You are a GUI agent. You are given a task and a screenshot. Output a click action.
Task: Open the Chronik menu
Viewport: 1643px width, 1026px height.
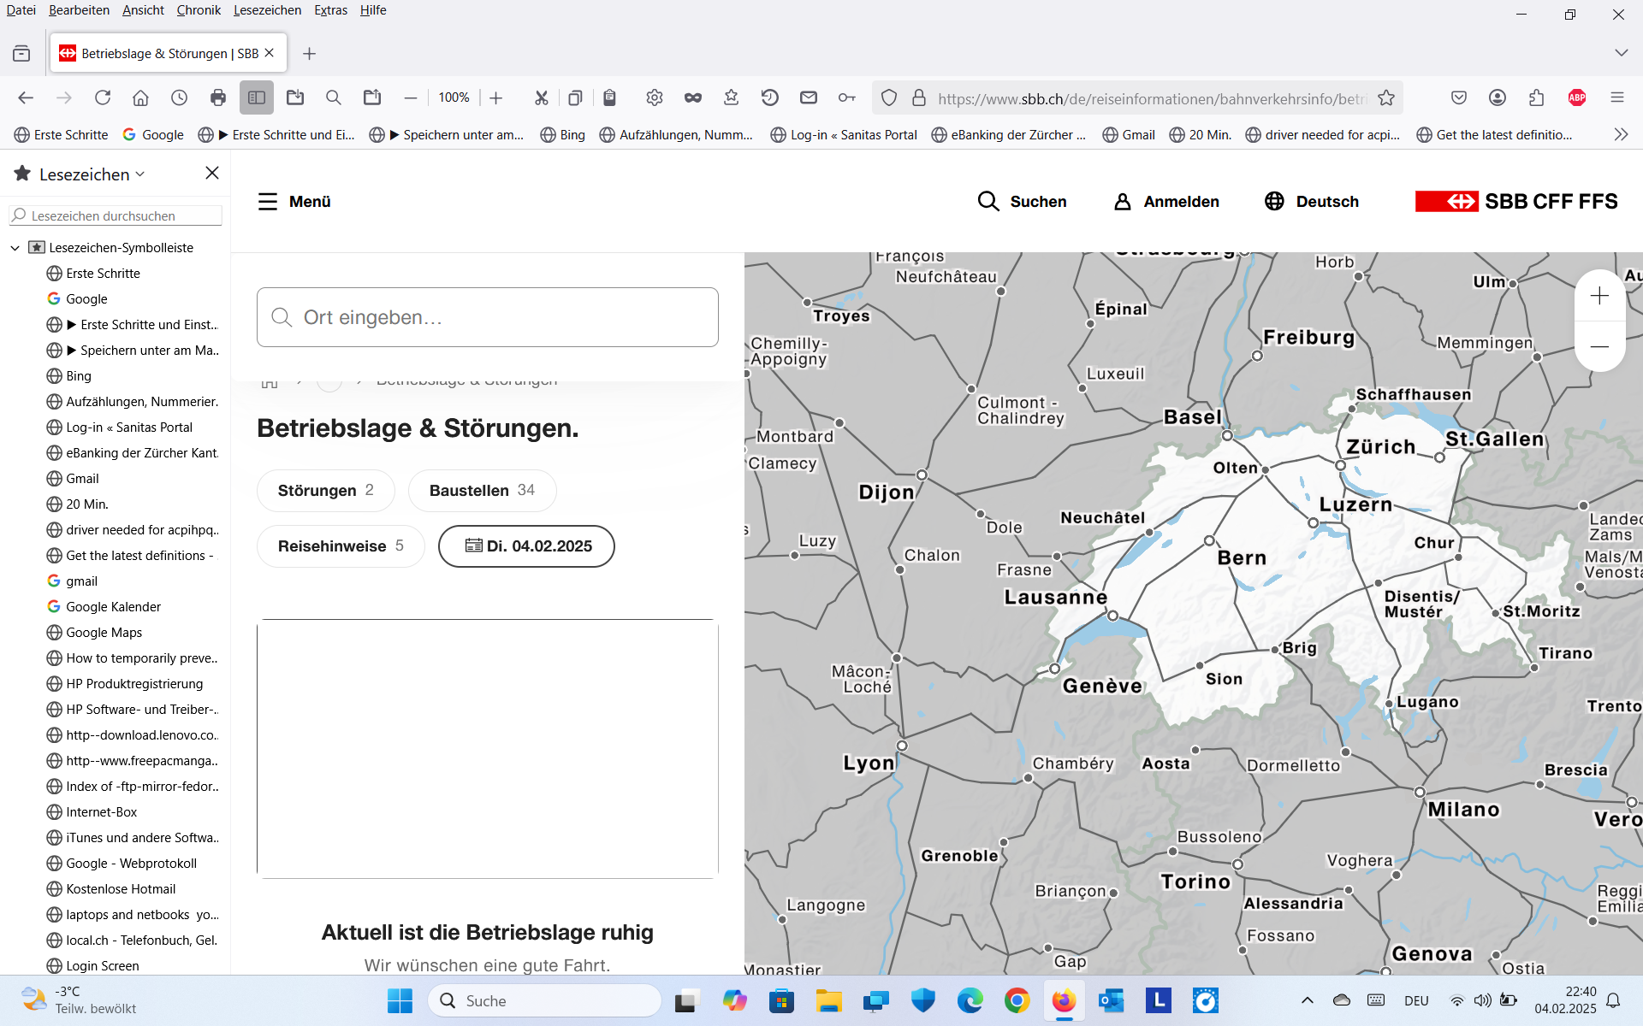(x=199, y=10)
